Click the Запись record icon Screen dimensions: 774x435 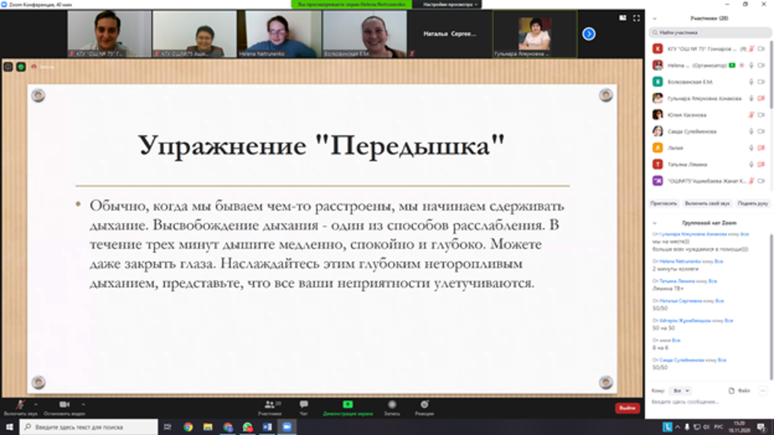(392, 405)
